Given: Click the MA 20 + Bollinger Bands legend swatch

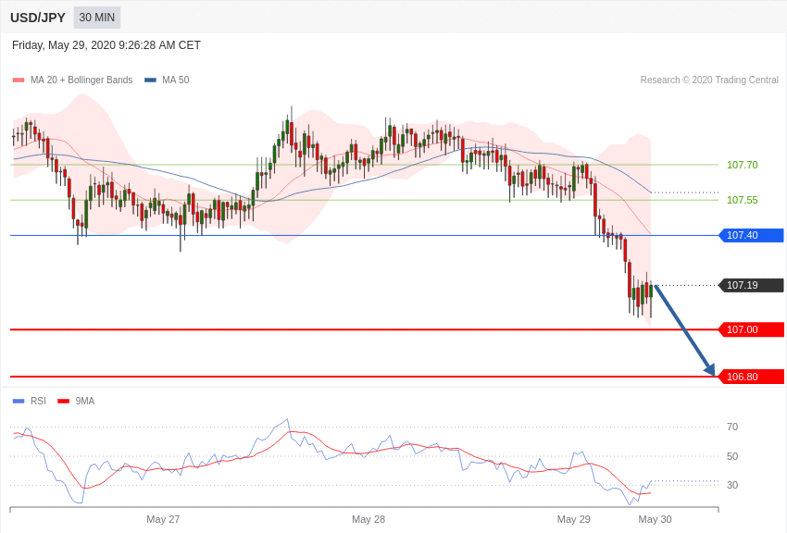Looking at the screenshot, I should (x=19, y=81).
